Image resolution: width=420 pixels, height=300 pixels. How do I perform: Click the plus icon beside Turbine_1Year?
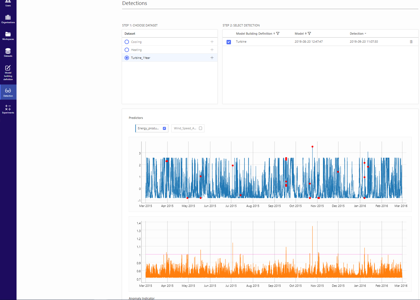212,58
